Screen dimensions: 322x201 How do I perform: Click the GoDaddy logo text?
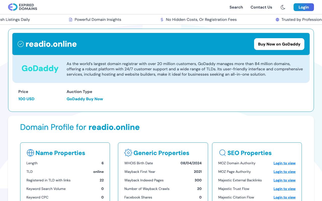40,68
